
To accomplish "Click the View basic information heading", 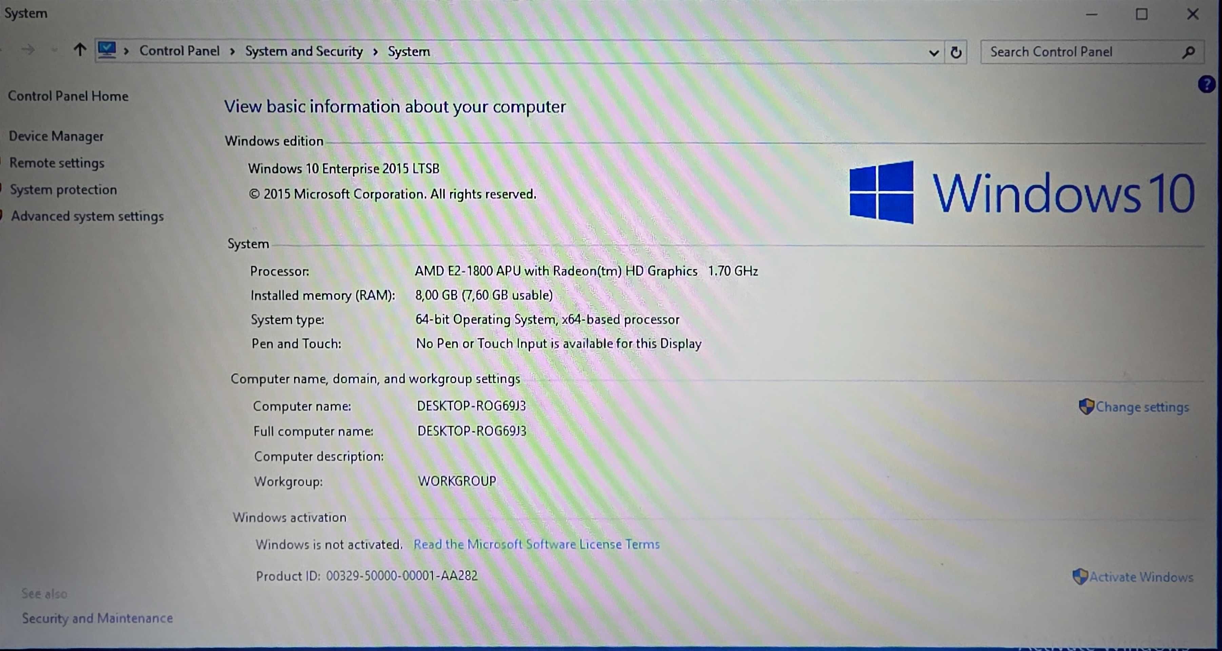I will 395,107.
